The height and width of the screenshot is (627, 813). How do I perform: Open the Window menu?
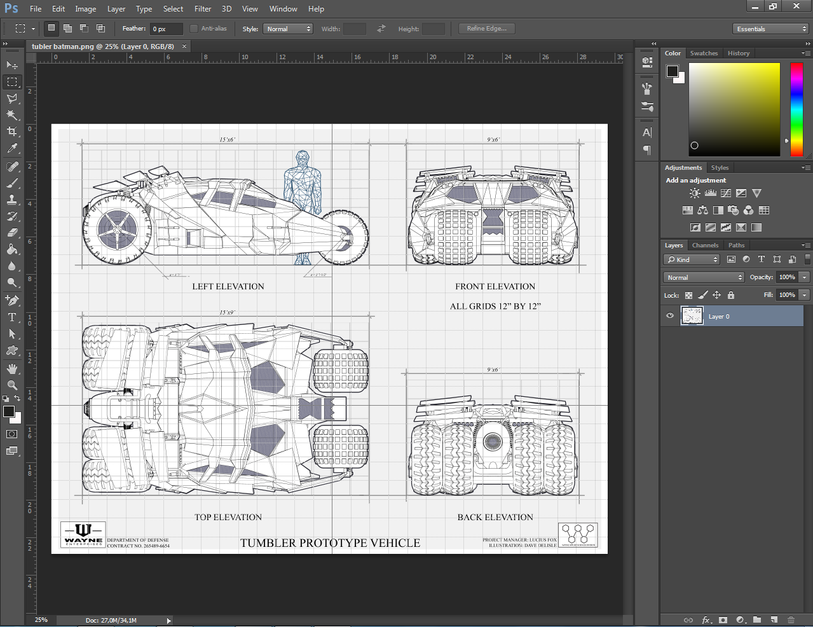pos(284,9)
